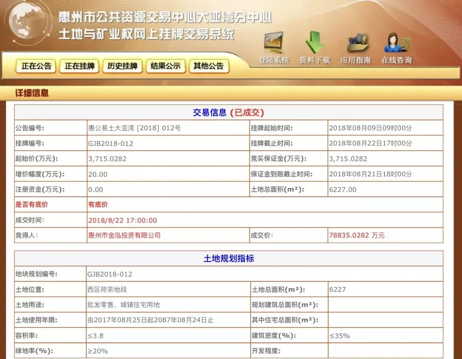Select the 公告编号 value 惠公易土大亚湾 [2018] 012号
The height and width of the screenshot is (359, 462).
134,128
